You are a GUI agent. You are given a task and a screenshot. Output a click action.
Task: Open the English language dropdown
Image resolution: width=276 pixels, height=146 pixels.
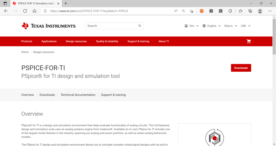211,26
